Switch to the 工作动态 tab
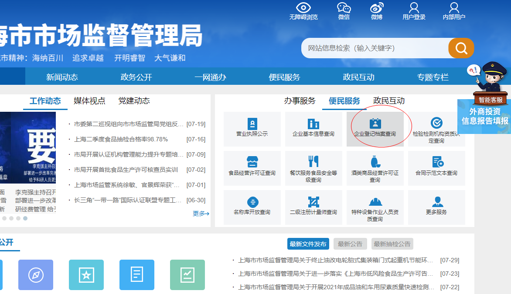Viewport: 511px width, 294px height. (x=45, y=101)
